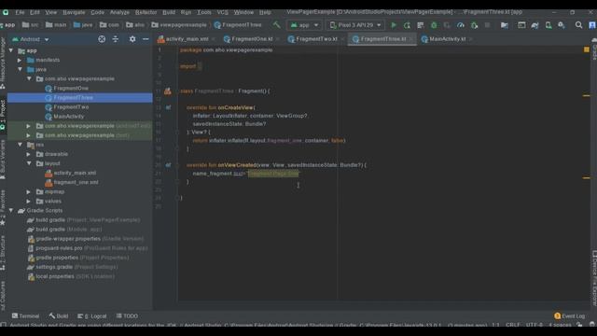Click the Make Project hammer icon
Image resolution: width=597 pixels, height=336 pixels.
[276, 25]
